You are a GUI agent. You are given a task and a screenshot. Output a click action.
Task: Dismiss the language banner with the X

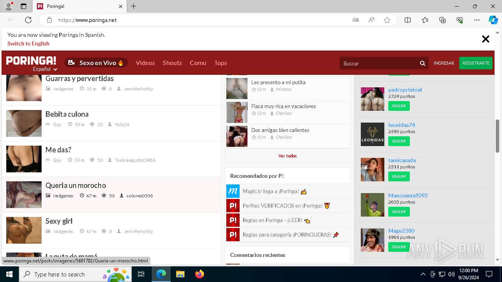(x=486, y=39)
